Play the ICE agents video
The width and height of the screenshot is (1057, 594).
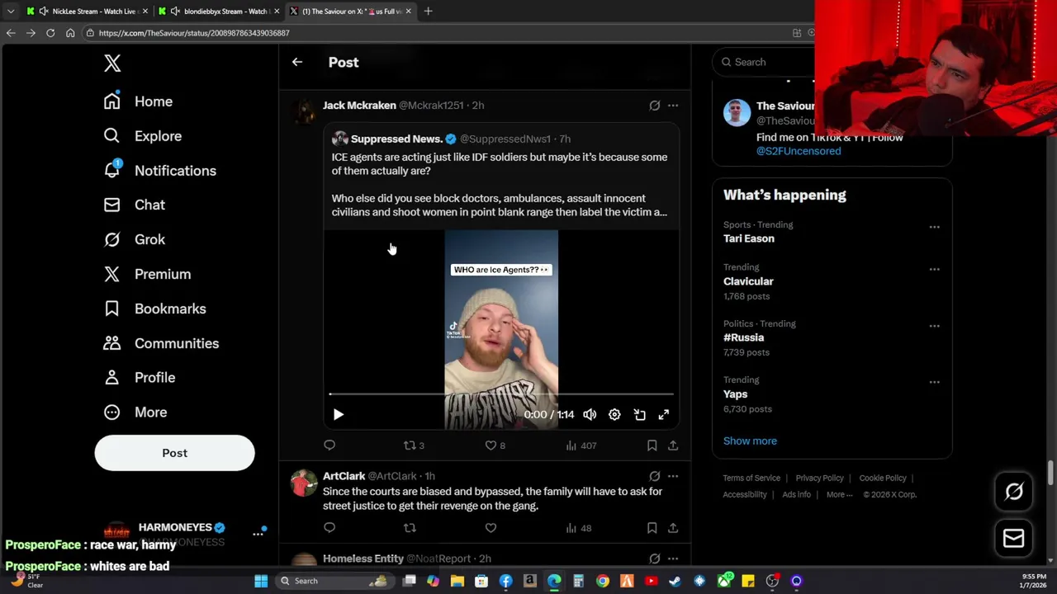click(338, 415)
